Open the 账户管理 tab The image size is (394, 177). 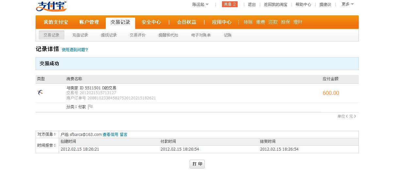(89, 22)
